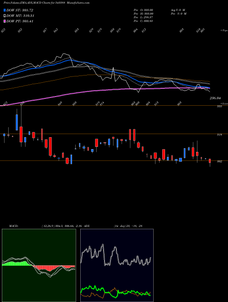Click the 302 price axis label
Viewport: 228px width, 302px height.
point(219,162)
